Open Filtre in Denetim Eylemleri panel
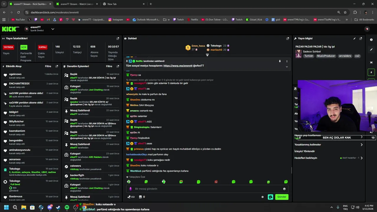Screen dimensions: 377x212 (109, 67)
